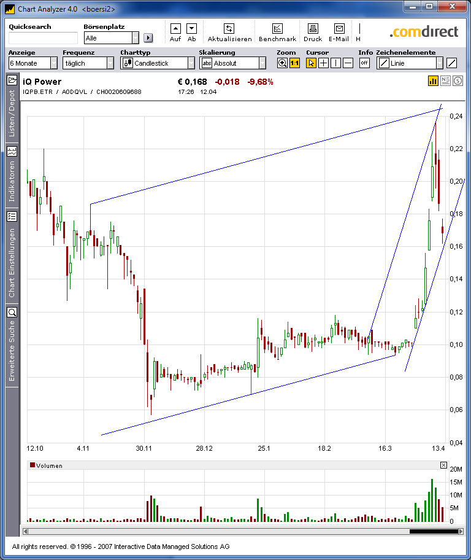Print chart using Druck icon
The image size is (471, 560).
313,29
